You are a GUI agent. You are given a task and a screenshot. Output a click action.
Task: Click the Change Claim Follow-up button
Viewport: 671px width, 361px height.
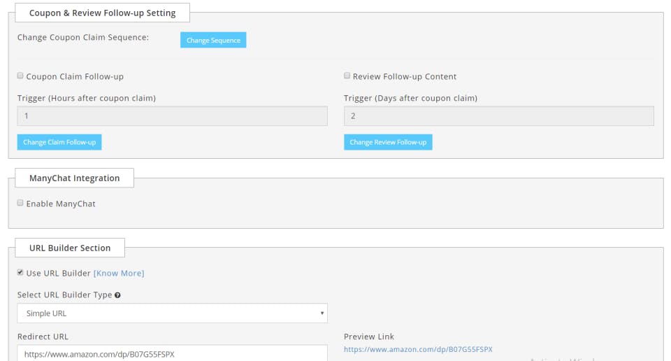pos(59,142)
